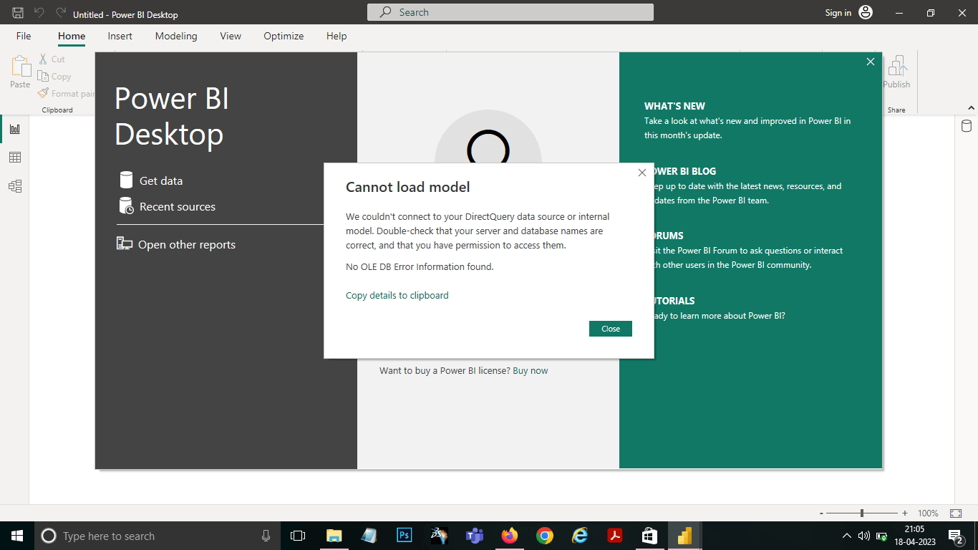Close the Power BI splash screen X
978x550 pixels.
(871, 62)
